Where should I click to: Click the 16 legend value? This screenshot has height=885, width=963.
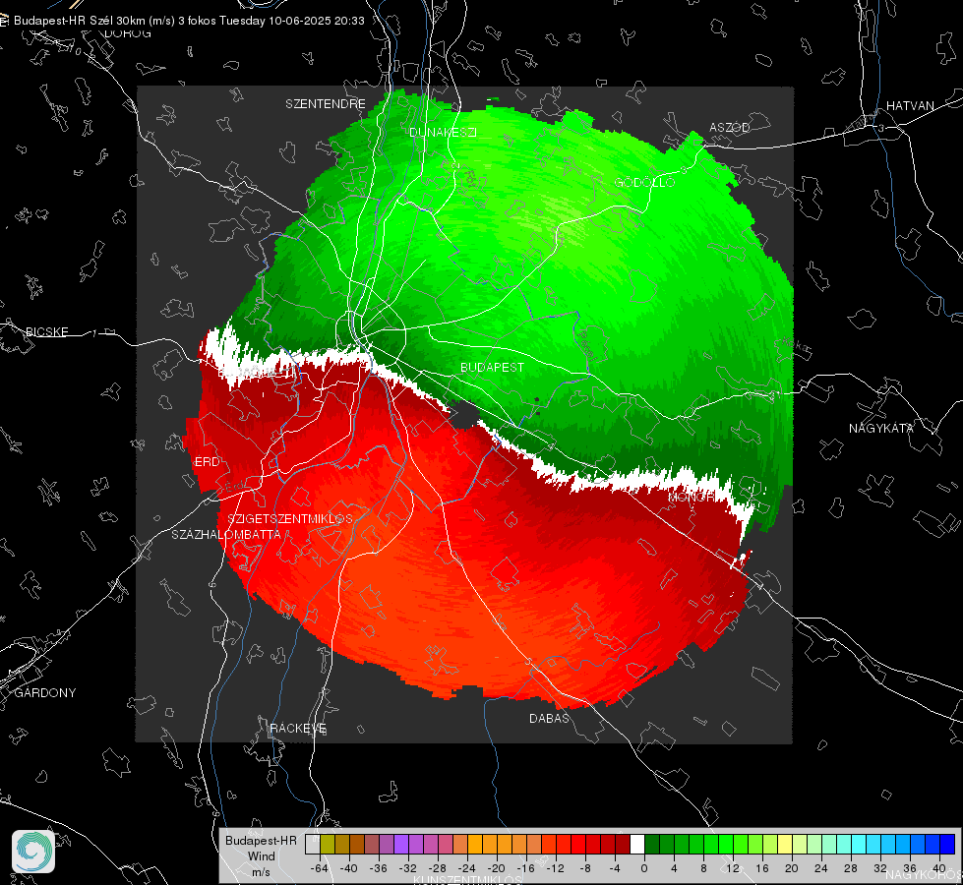click(762, 868)
